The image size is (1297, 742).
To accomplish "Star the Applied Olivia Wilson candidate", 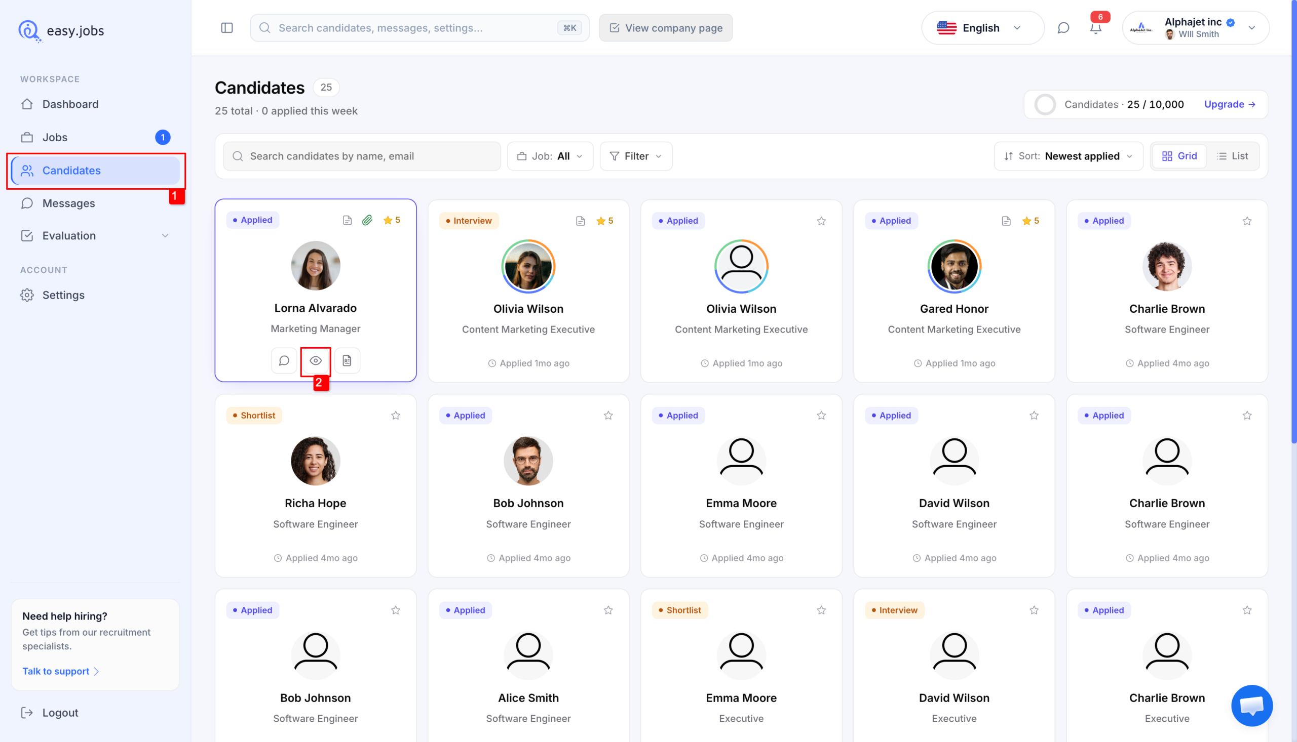I will click(821, 221).
